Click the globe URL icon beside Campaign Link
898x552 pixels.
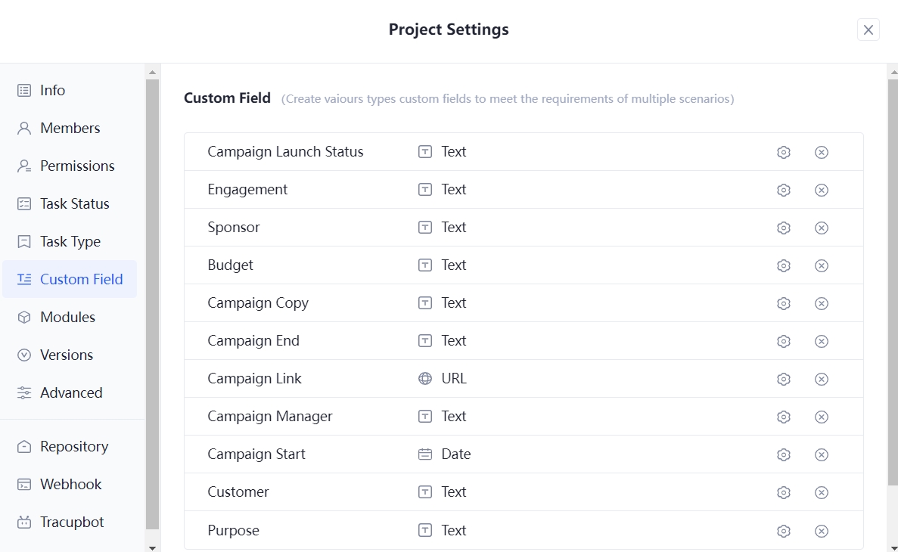click(x=424, y=379)
